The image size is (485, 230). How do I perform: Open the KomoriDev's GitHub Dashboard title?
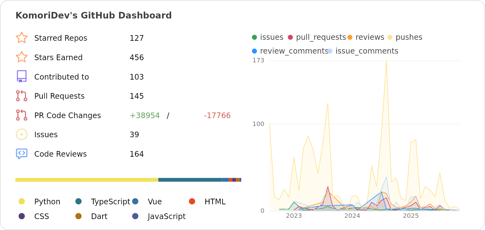coord(94,15)
